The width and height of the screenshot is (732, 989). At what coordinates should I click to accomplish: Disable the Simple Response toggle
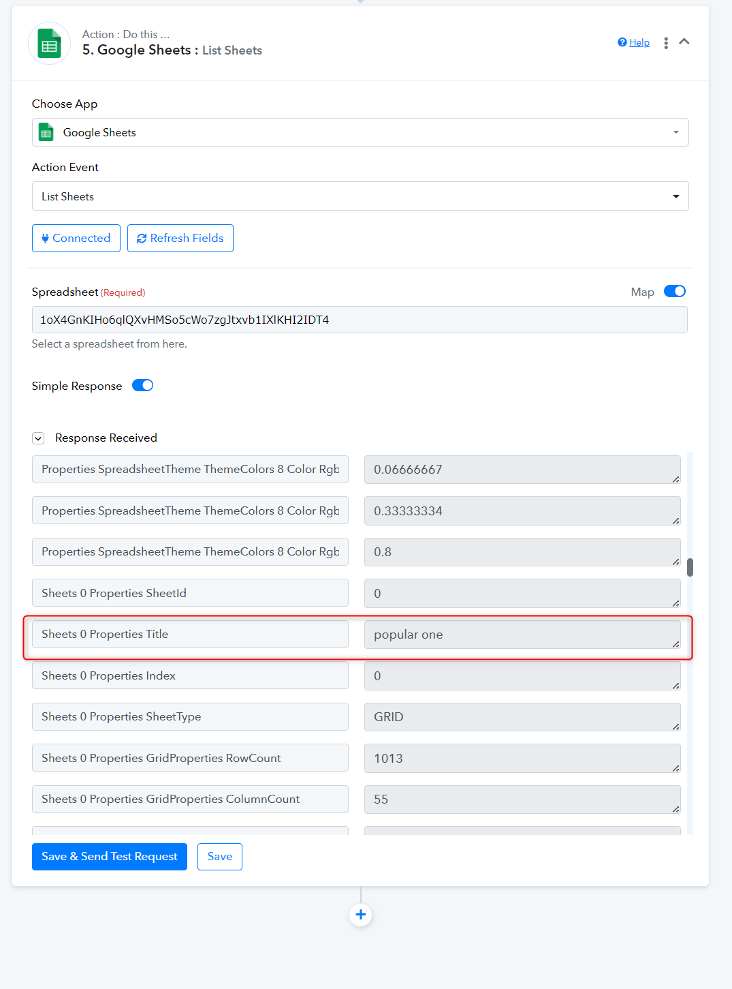(x=143, y=386)
